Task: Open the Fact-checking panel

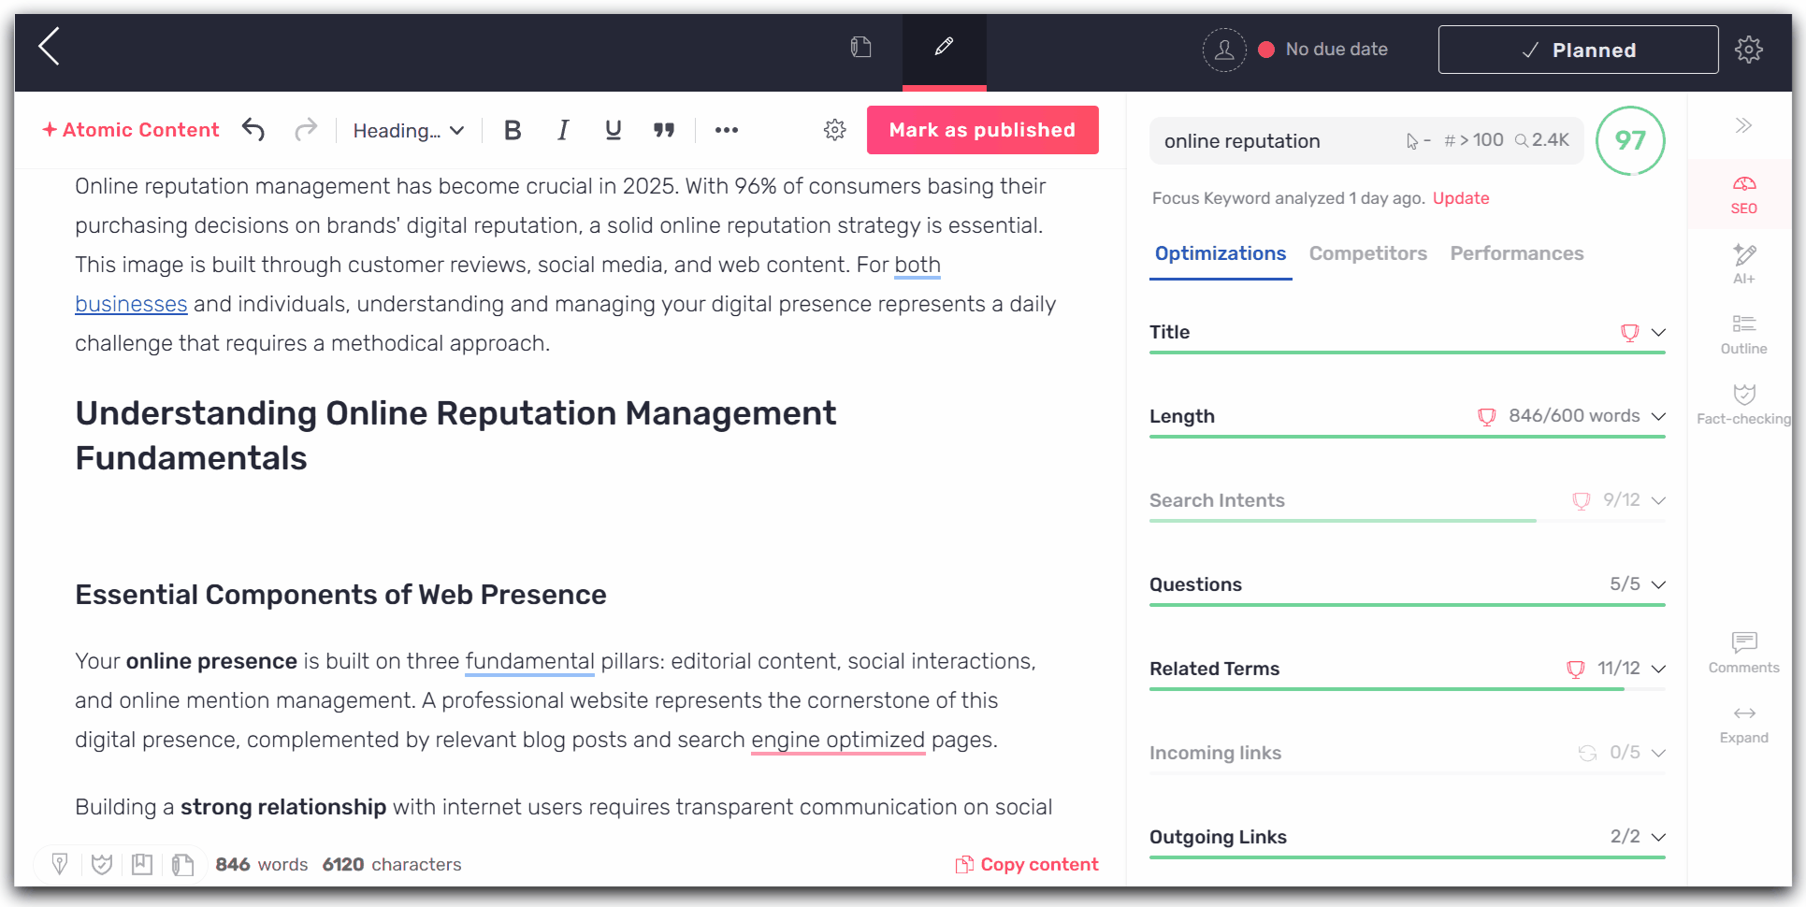Action: coord(1743,405)
